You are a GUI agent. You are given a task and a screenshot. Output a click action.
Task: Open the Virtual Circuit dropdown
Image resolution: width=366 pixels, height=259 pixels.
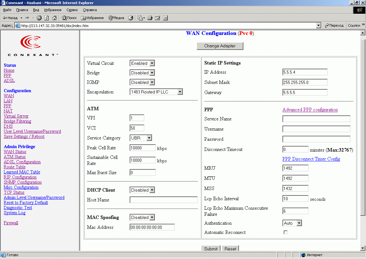pyautogui.click(x=142, y=63)
